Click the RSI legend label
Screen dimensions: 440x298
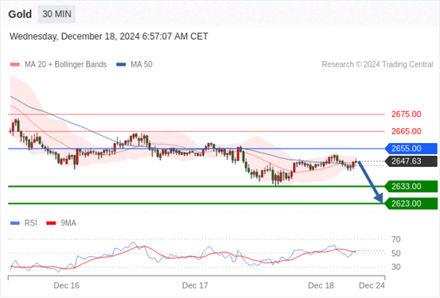(31, 223)
